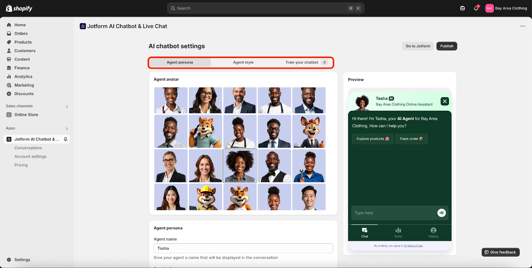
Task: Expand the Apps section
Action: 67,128
